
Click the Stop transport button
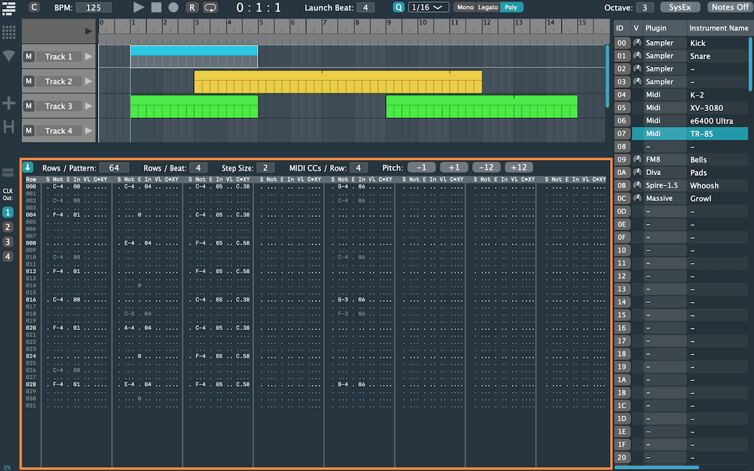[x=156, y=7]
